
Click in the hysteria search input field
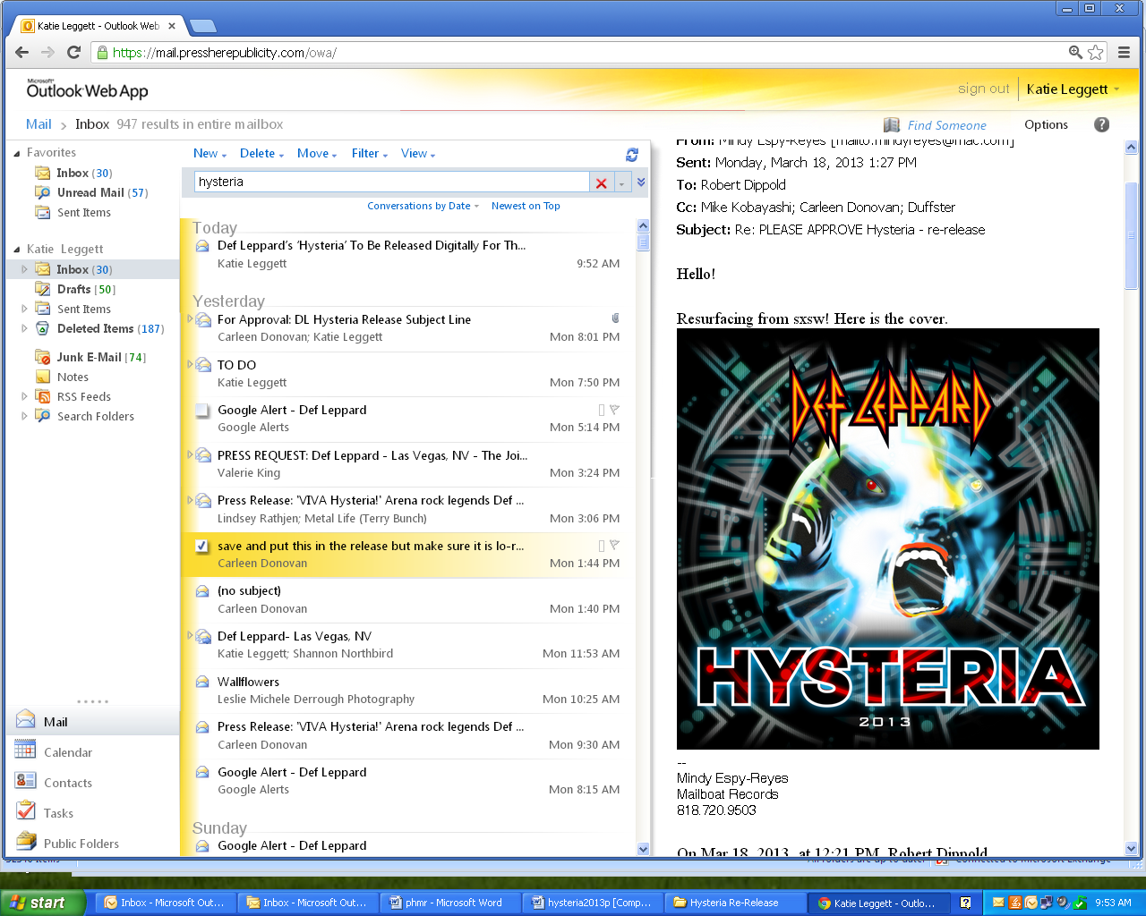coord(390,182)
